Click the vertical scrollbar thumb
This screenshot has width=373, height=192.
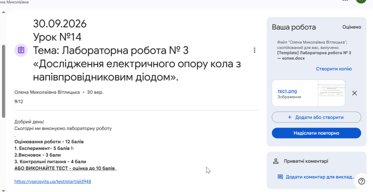(3, 81)
